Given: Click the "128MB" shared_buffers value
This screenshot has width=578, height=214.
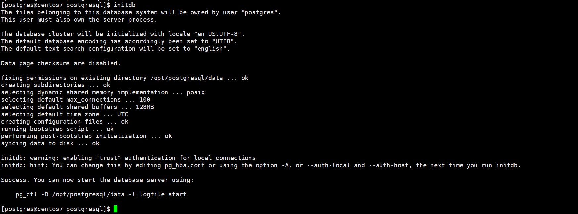Looking at the screenshot, I should [145, 107].
